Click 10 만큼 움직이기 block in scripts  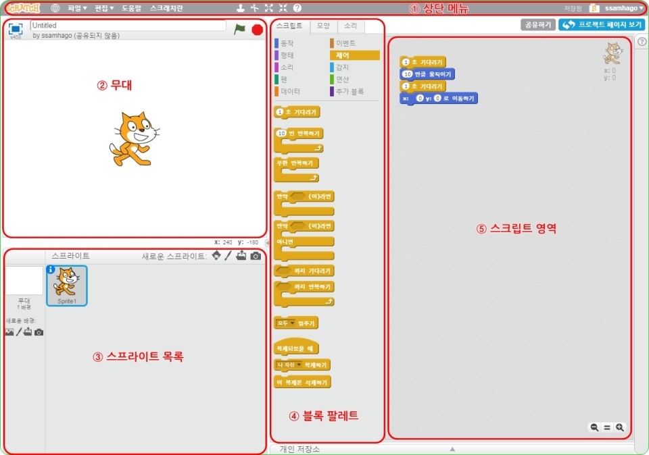point(427,74)
